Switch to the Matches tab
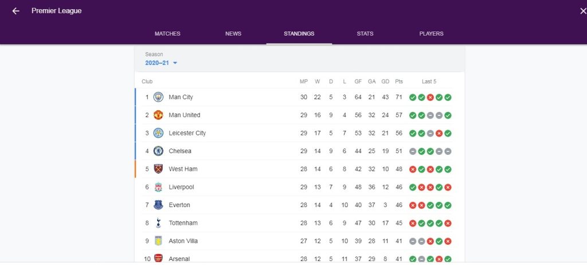This screenshot has height=265, width=587. (167, 34)
